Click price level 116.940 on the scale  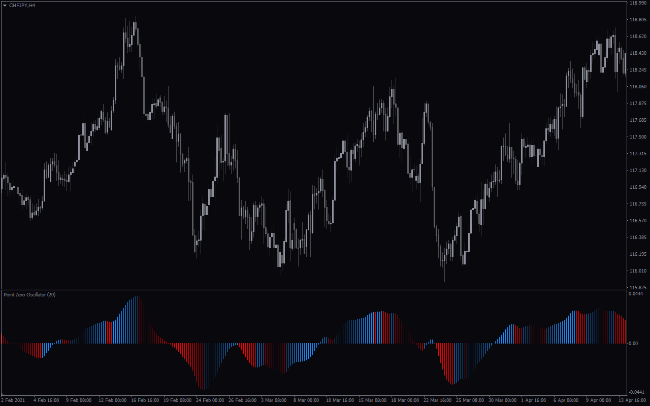[637, 187]
